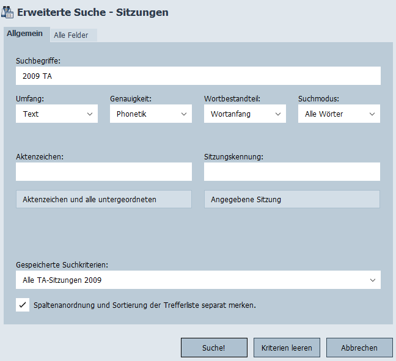This screenshot has height=361, width=396.
Task: Open the Umfang dropdown
Action: [x=56, y=114]
